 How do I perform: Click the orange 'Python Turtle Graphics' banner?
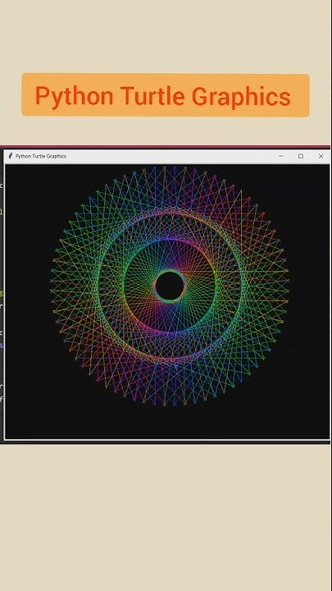point(166,95)
